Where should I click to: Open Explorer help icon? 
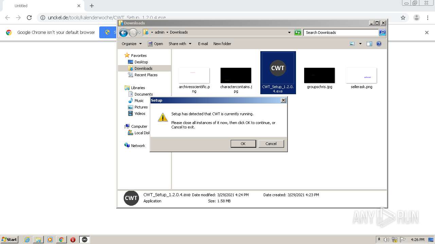pyautogui.click(x=379, y=44)
